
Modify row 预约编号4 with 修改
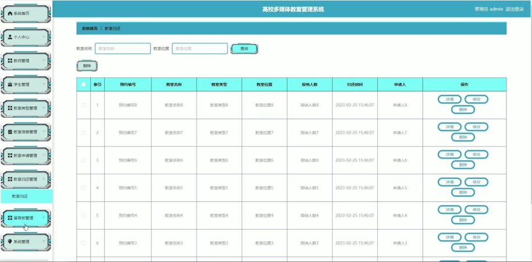(x=476, y=210)
